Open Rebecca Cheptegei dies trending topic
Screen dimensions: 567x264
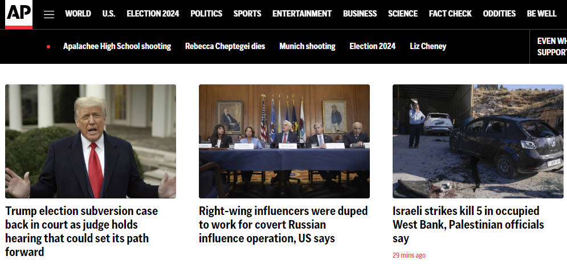(x=225, y=46)
